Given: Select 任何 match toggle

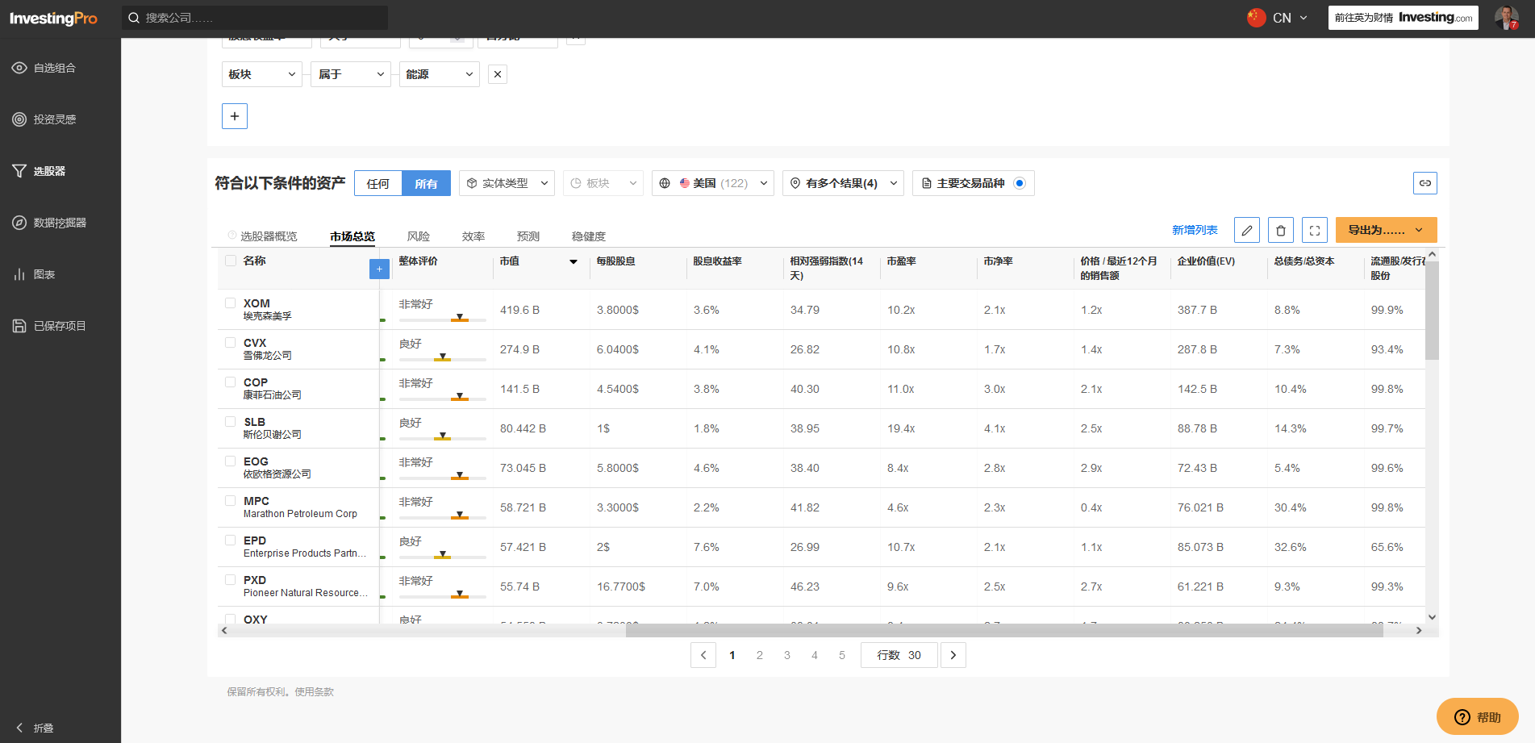Looking at the screenshot, I should (x=378, y=183).
